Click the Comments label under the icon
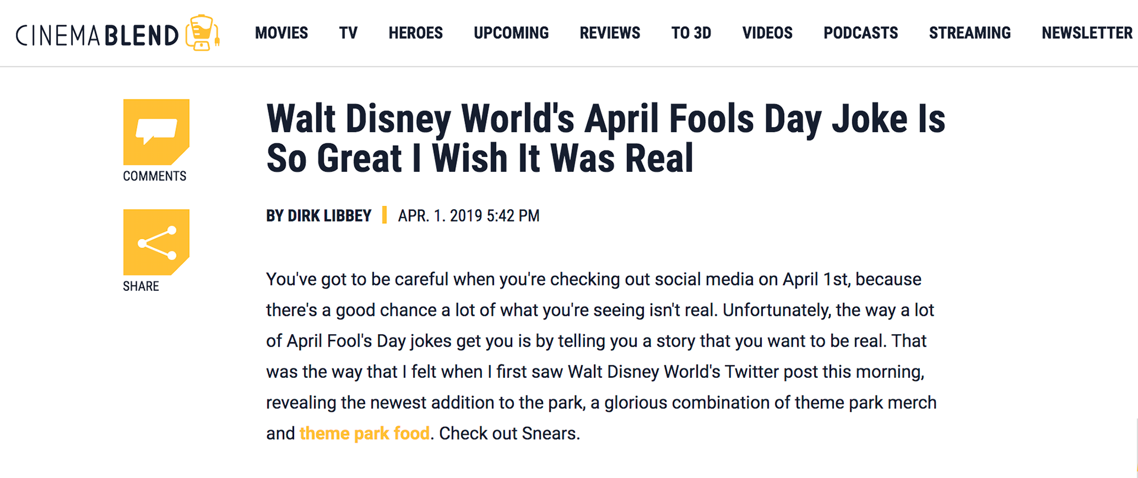Image resolution: width=1138 pixels, height=478 pixels. (155, 176)
